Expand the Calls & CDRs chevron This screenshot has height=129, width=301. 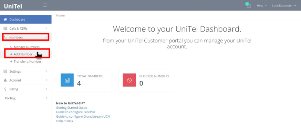click(x=46, y=28)
